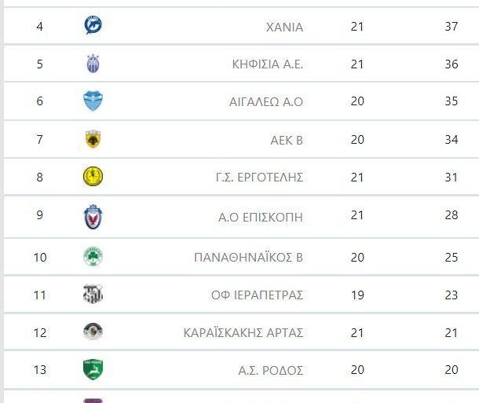The height and width of the screenshot is (403, 479).
Task: Select the ΑΕΚ Β team name
Action: (x=286, y=141)
